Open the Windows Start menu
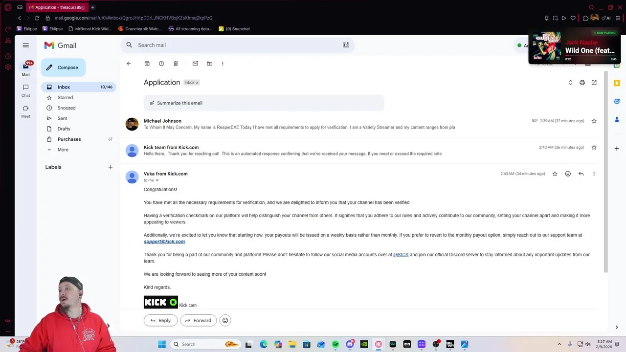626x352 pixels. pos(162,344)
